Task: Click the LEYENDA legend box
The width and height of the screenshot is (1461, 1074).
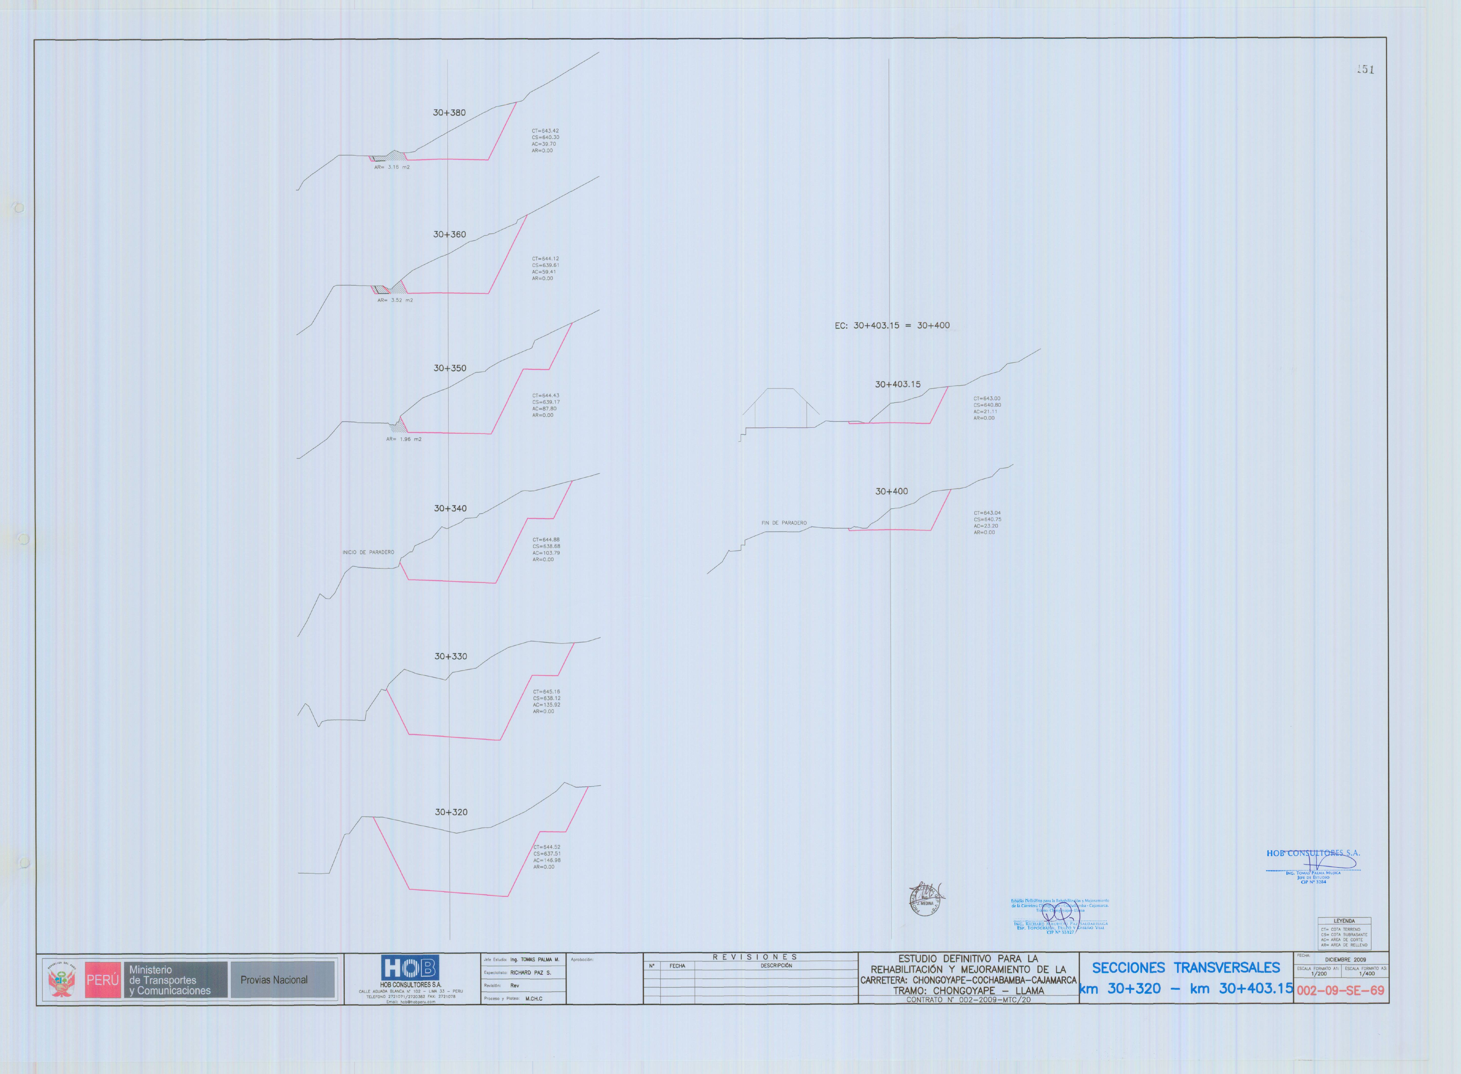Action: [1344, 933]
